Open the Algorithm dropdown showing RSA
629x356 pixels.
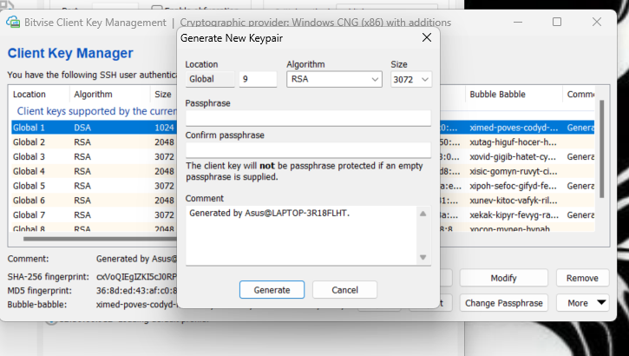tap(334, 79)
